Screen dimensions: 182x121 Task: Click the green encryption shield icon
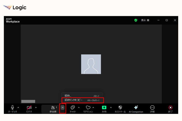pos(136,20)
